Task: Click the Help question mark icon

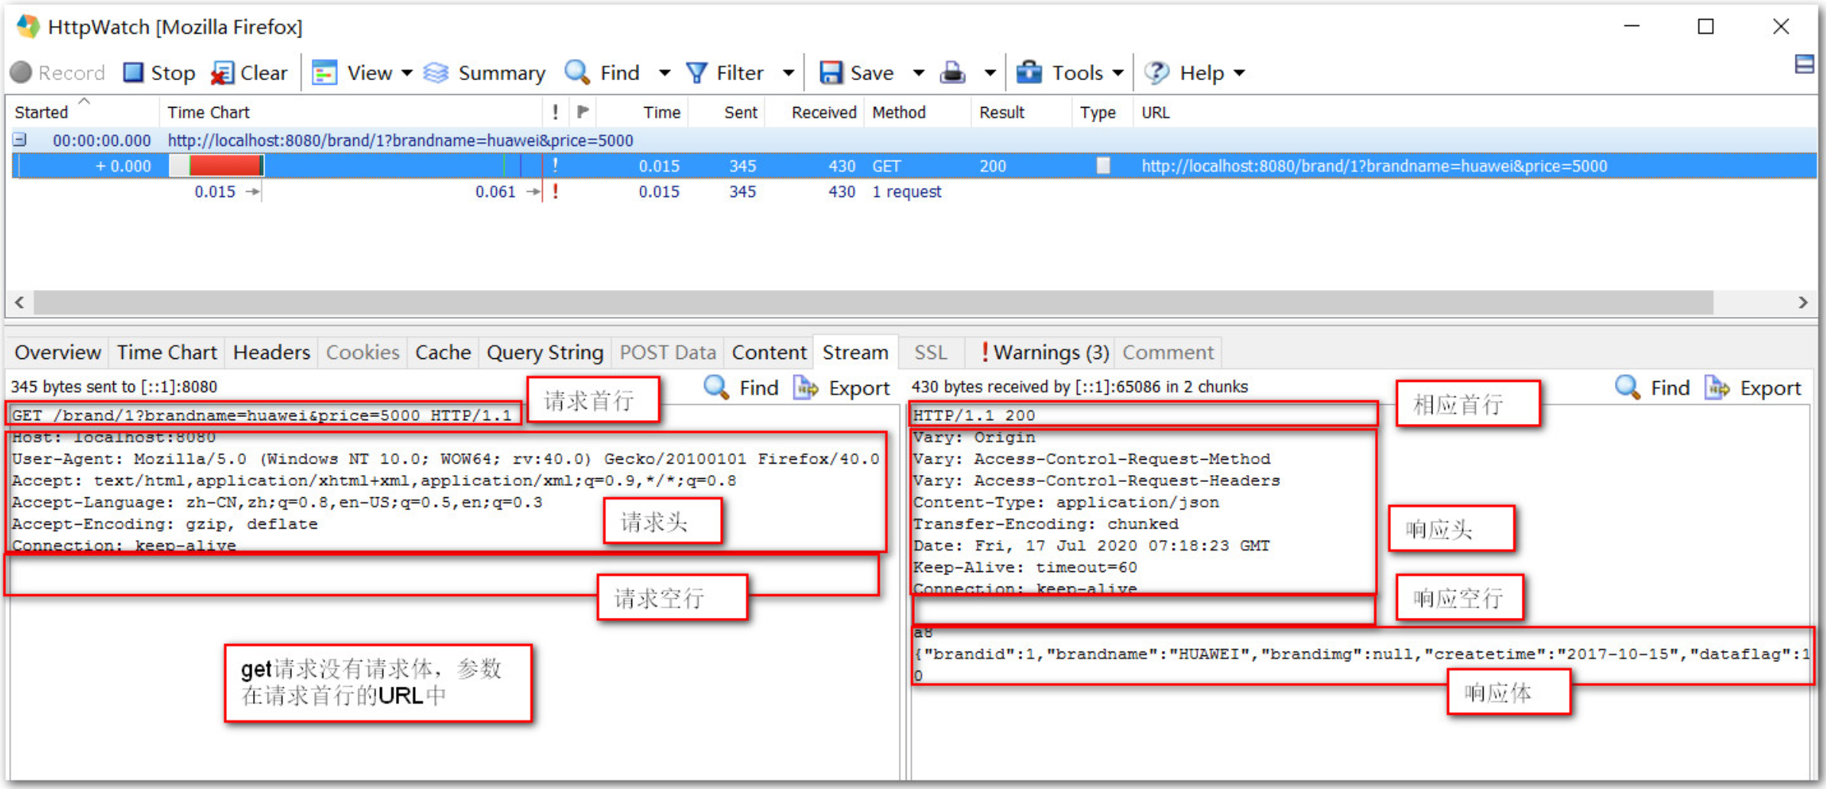Action: [1156, 73]
